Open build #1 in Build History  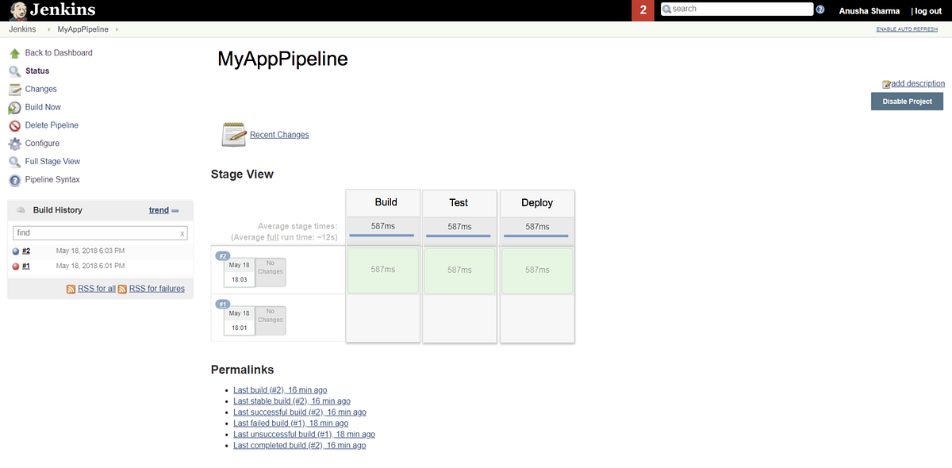pos(26,267)
